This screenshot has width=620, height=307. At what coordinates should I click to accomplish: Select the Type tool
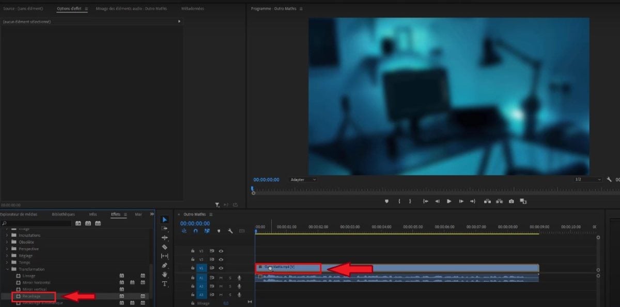[x=165, y=284]
